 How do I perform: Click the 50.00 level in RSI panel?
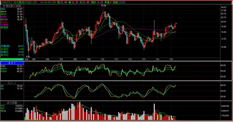(x=223, y=71)
